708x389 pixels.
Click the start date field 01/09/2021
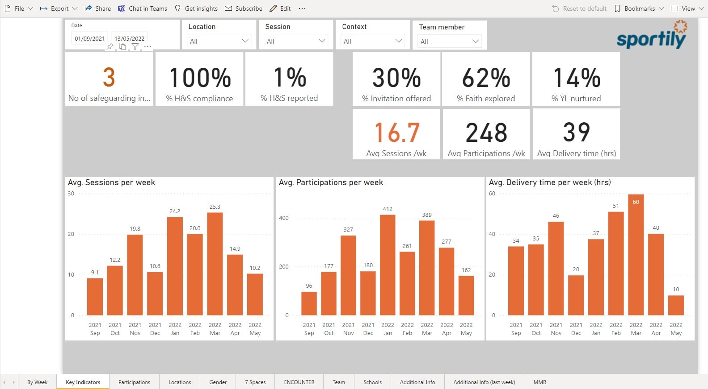click(x=90, y=38)
